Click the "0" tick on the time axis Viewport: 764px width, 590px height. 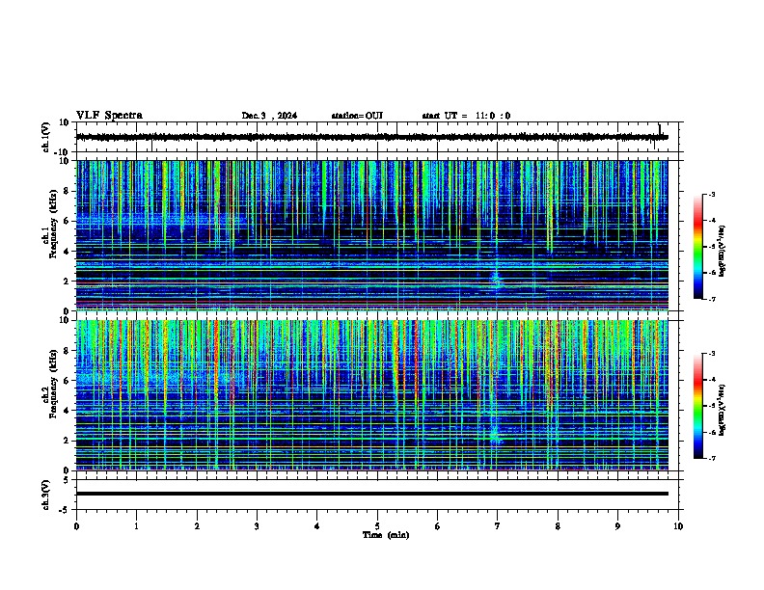pyautogui.click(x=76, y=526)
